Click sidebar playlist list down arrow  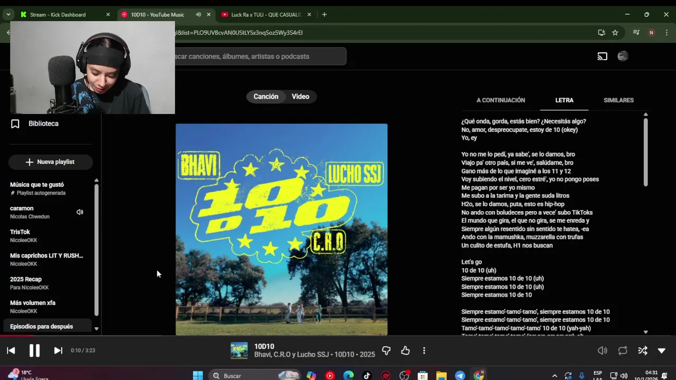96,329
